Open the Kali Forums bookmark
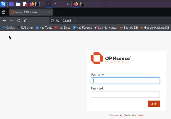 pyautogui.click(x=82, y=28)
